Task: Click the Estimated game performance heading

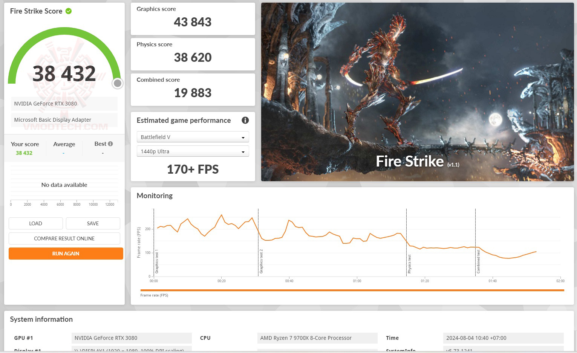Action: pos(184,121)
